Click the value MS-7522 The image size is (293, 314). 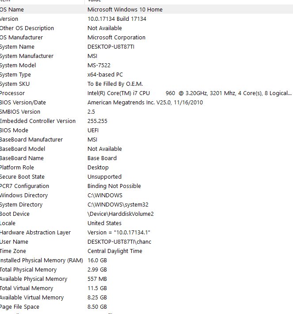[99, 65]
